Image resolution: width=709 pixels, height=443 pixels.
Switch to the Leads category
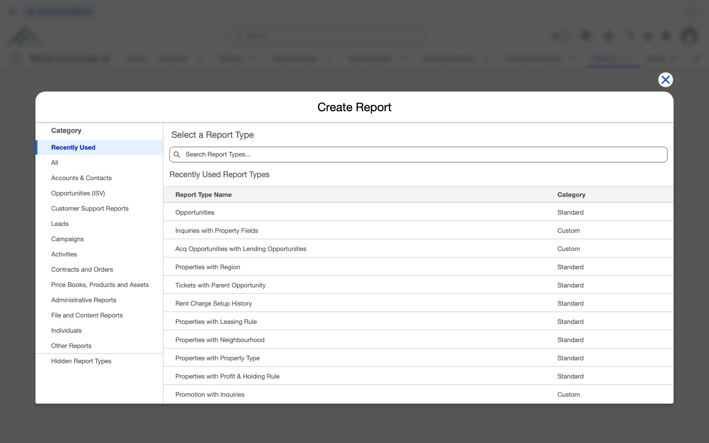click(x=99, y=224)
